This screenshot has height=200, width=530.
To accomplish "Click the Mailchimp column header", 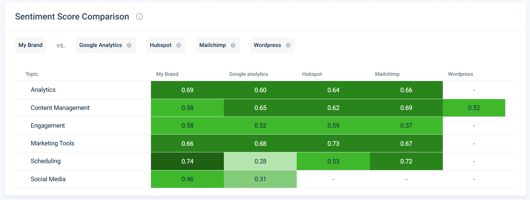I will [x=387, y=74].
